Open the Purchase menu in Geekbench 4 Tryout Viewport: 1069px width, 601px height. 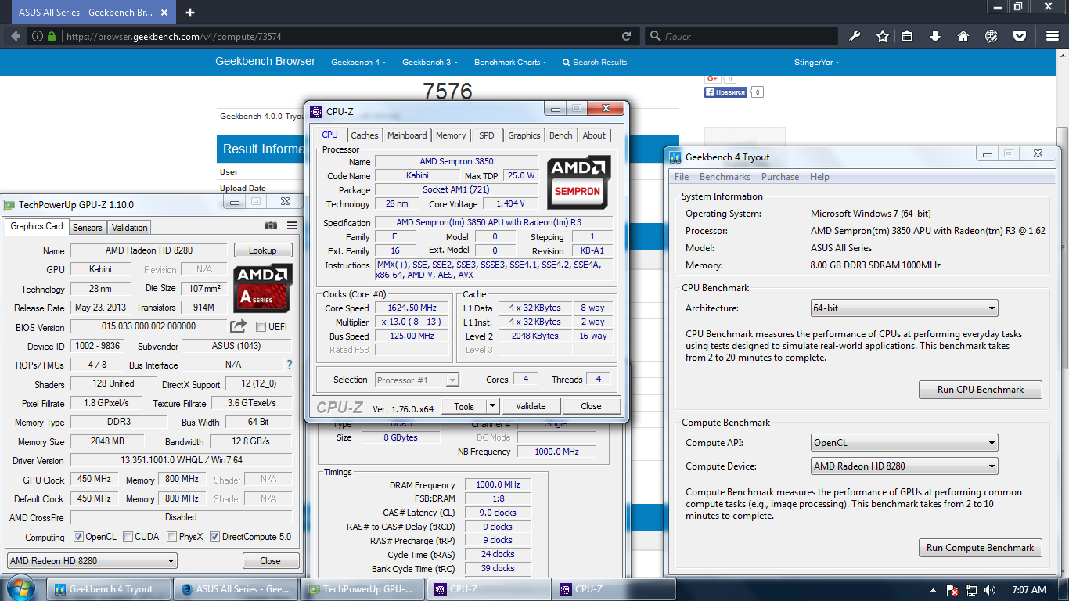point(780,177)
